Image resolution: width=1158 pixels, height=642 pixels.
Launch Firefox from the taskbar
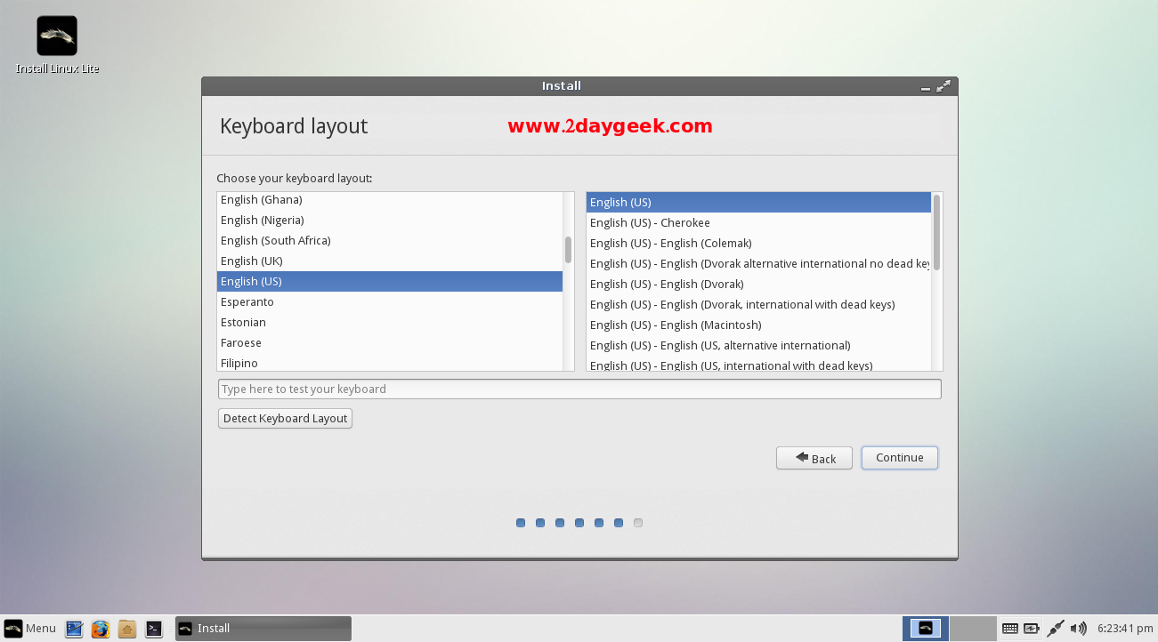click(x=101, y=629)
